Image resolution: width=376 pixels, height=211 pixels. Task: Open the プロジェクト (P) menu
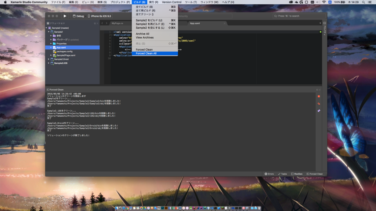tap(120, 2)
